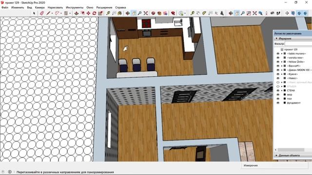312x175 pixels.
Task: Click the user account sign-in icon
Action: click(181, 13)
